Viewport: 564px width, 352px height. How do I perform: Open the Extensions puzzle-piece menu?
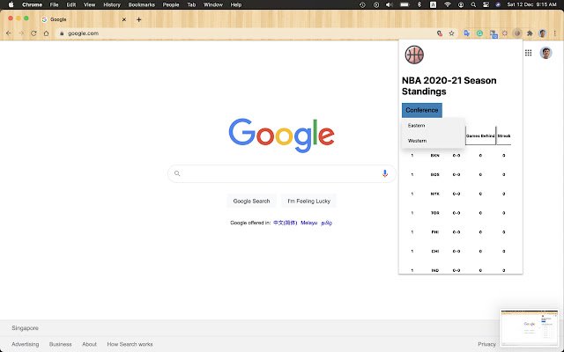[530, 33]
